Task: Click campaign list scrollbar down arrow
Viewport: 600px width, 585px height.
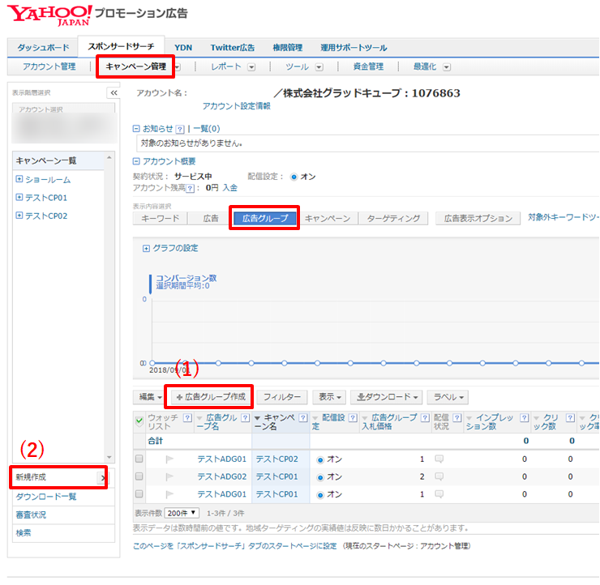Action: [109, 457]
